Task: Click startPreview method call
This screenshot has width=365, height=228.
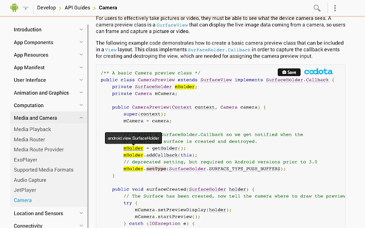Action: coord(175,217)
